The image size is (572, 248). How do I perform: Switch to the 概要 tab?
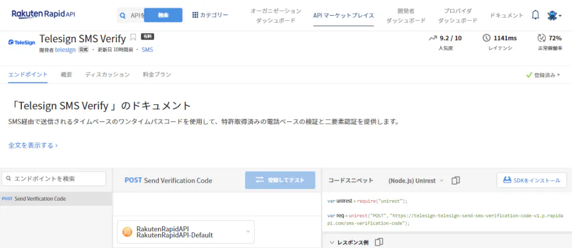click(x=66, y=75)
